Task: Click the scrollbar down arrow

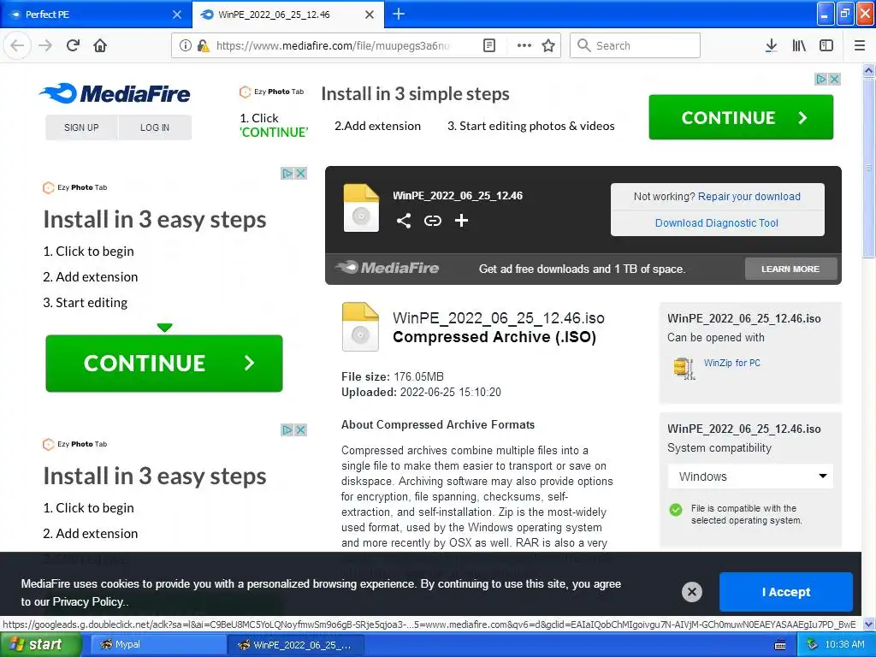Action: [x=869, y=624]
